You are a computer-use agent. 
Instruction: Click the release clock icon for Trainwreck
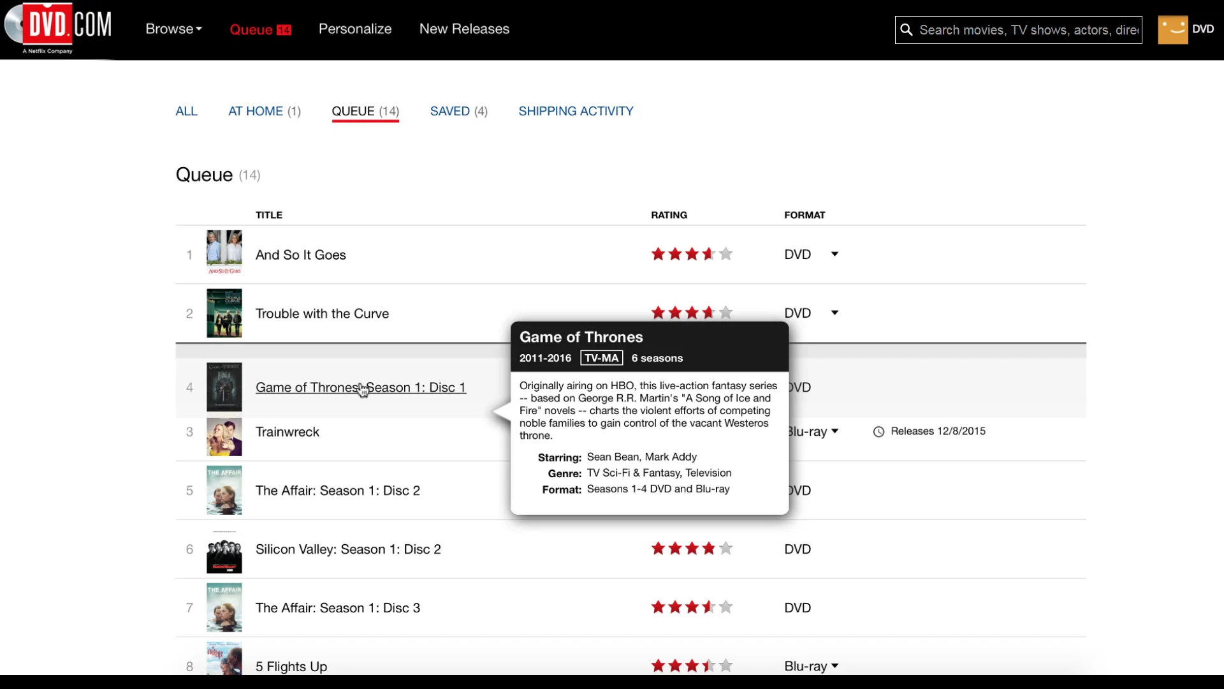coord(878,432)
